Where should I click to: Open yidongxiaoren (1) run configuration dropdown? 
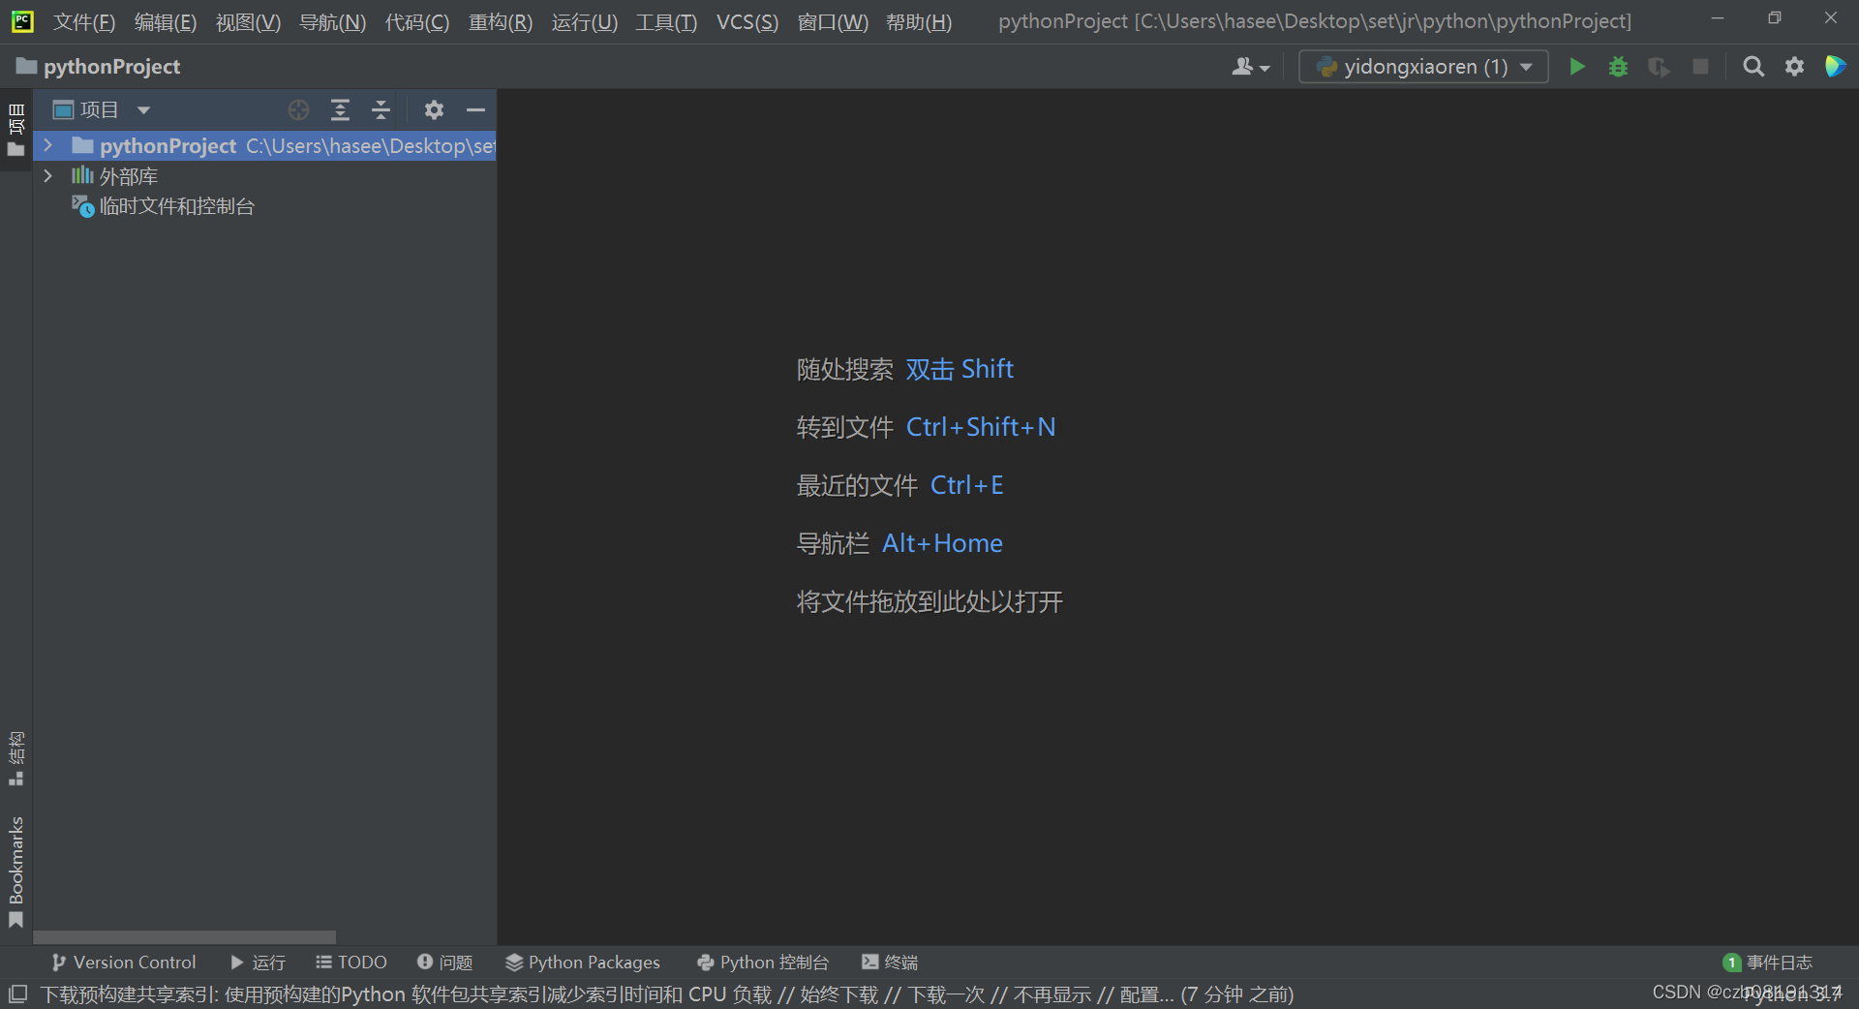(1423, 67)
